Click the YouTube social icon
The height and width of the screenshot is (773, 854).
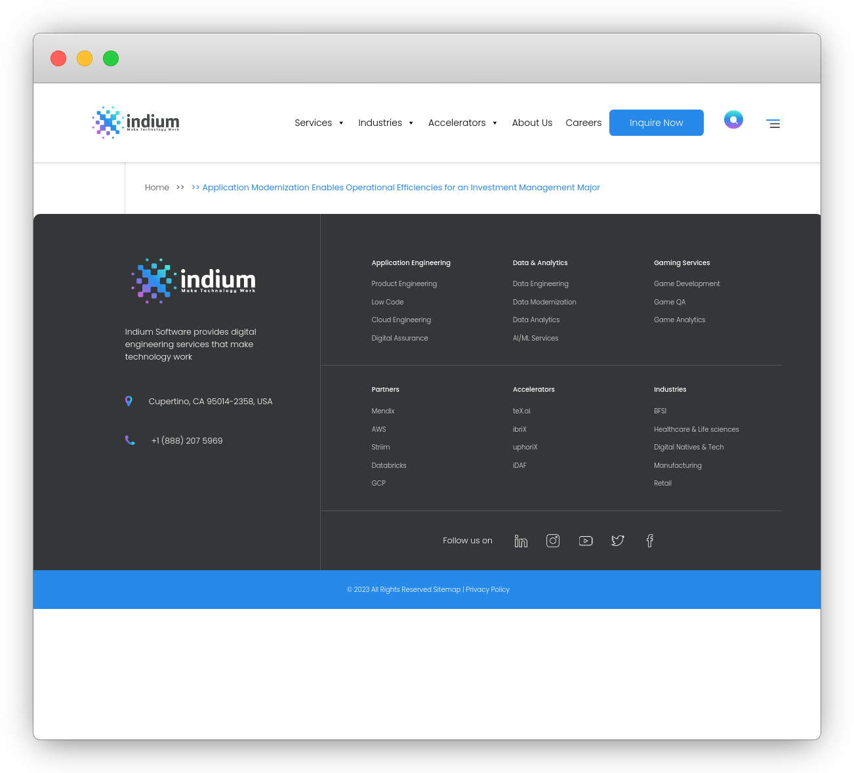click(585, 541)
